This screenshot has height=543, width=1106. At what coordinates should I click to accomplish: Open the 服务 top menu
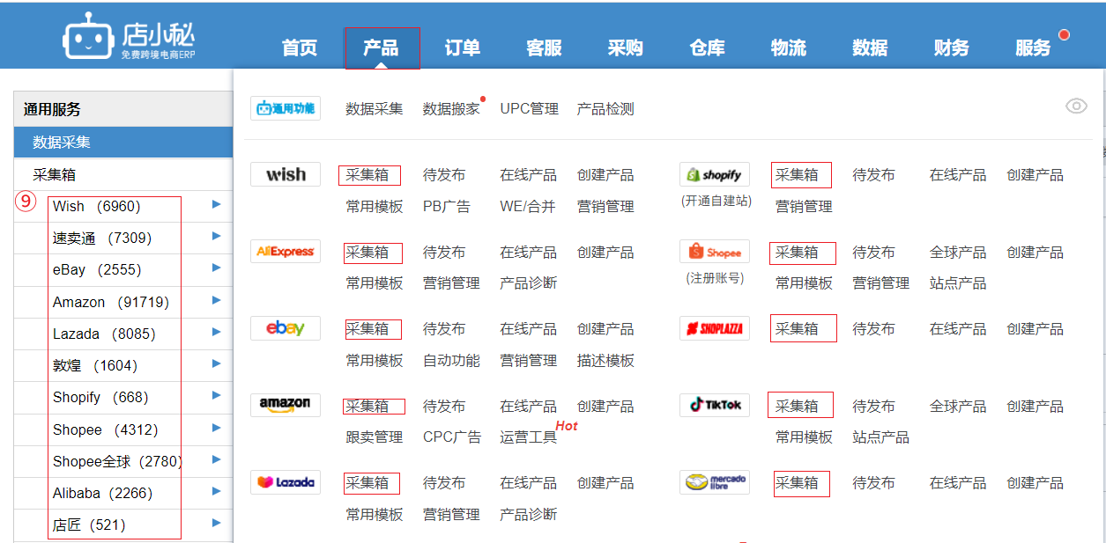pyautogui.click(x=1033, y=48)
